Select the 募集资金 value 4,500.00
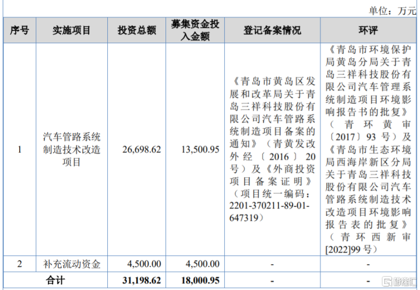Image resolution: width=420 pixels, height=290 pixels. click(x=202, y=264)
